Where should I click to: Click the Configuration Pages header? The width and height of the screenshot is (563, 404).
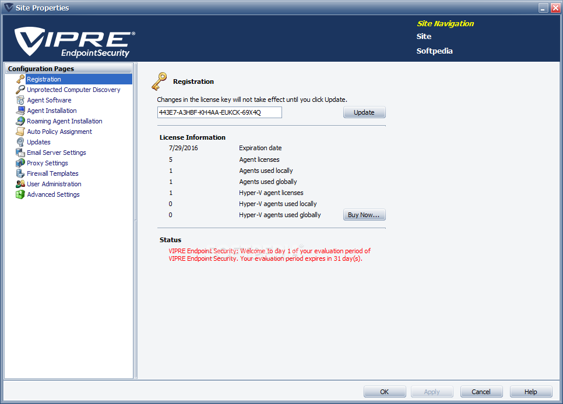click(x=69, y=69)
